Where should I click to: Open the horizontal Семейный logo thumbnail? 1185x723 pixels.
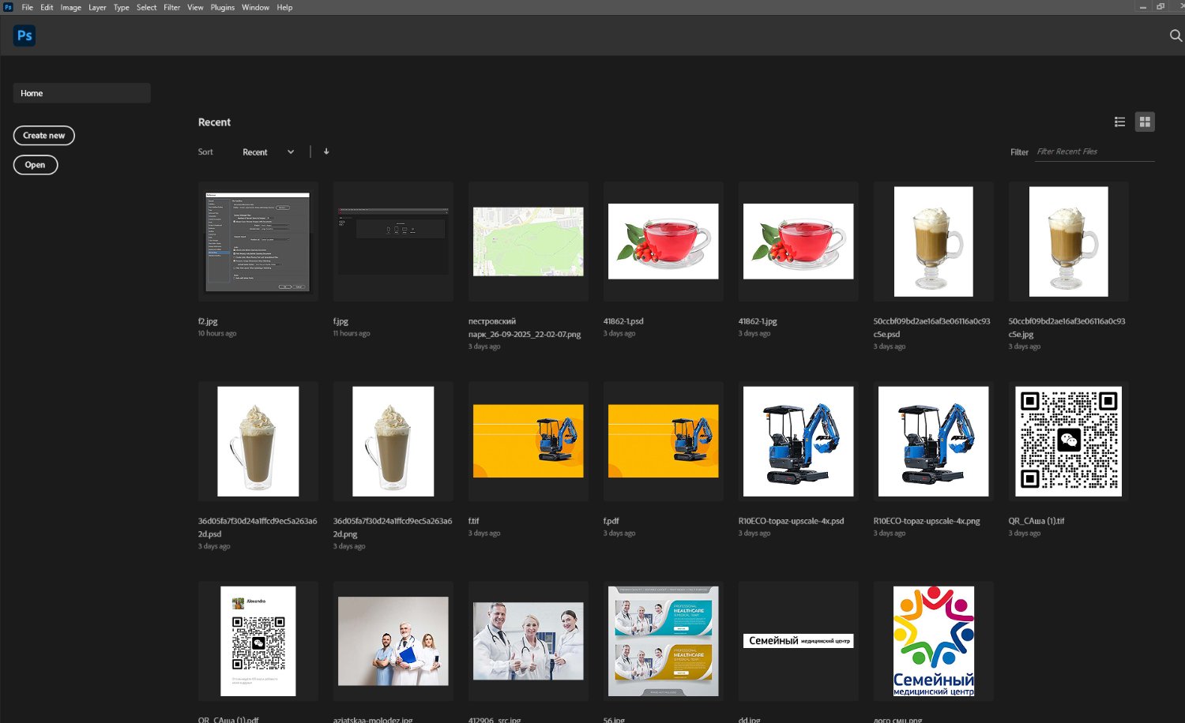pyautogui.click(x=799, y=641)
